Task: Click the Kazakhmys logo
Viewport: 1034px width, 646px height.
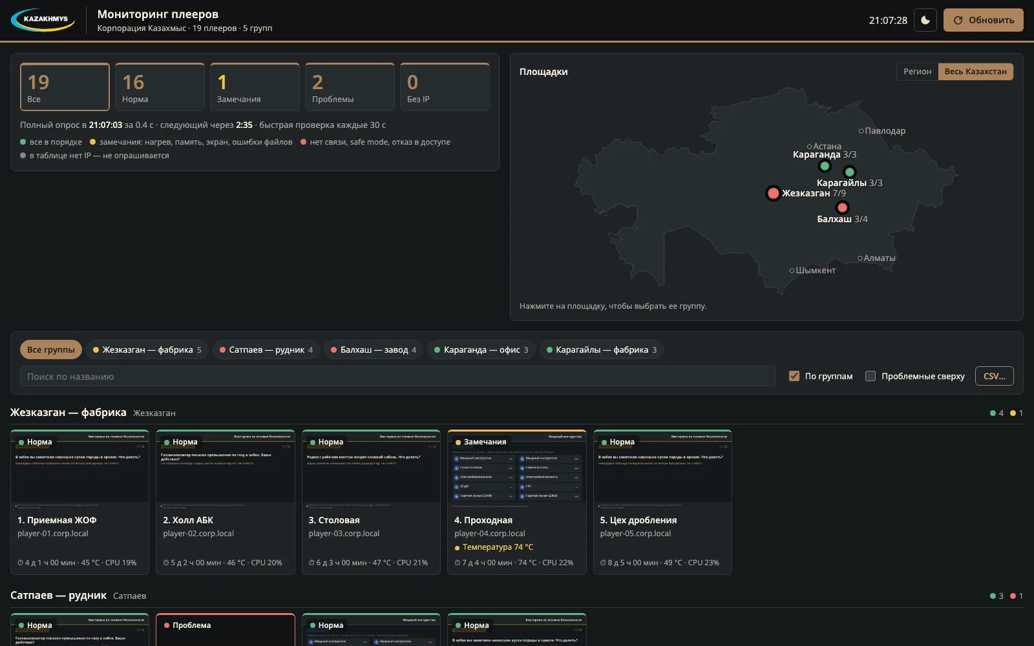Action: coord(43,20)
